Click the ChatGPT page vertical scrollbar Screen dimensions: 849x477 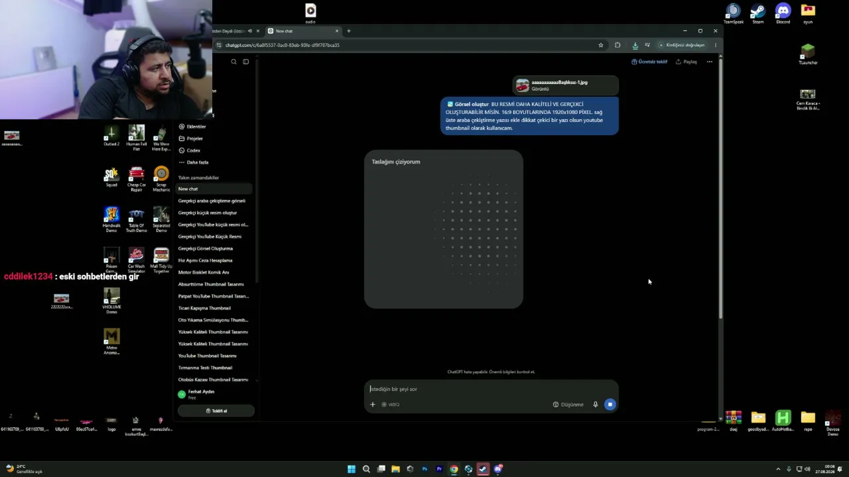coord(720,189)
